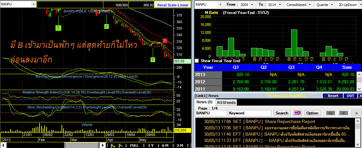The height and width of the screenshot is (148, 362).
Task: Click the Keyword search field
Action: [249, 113]
